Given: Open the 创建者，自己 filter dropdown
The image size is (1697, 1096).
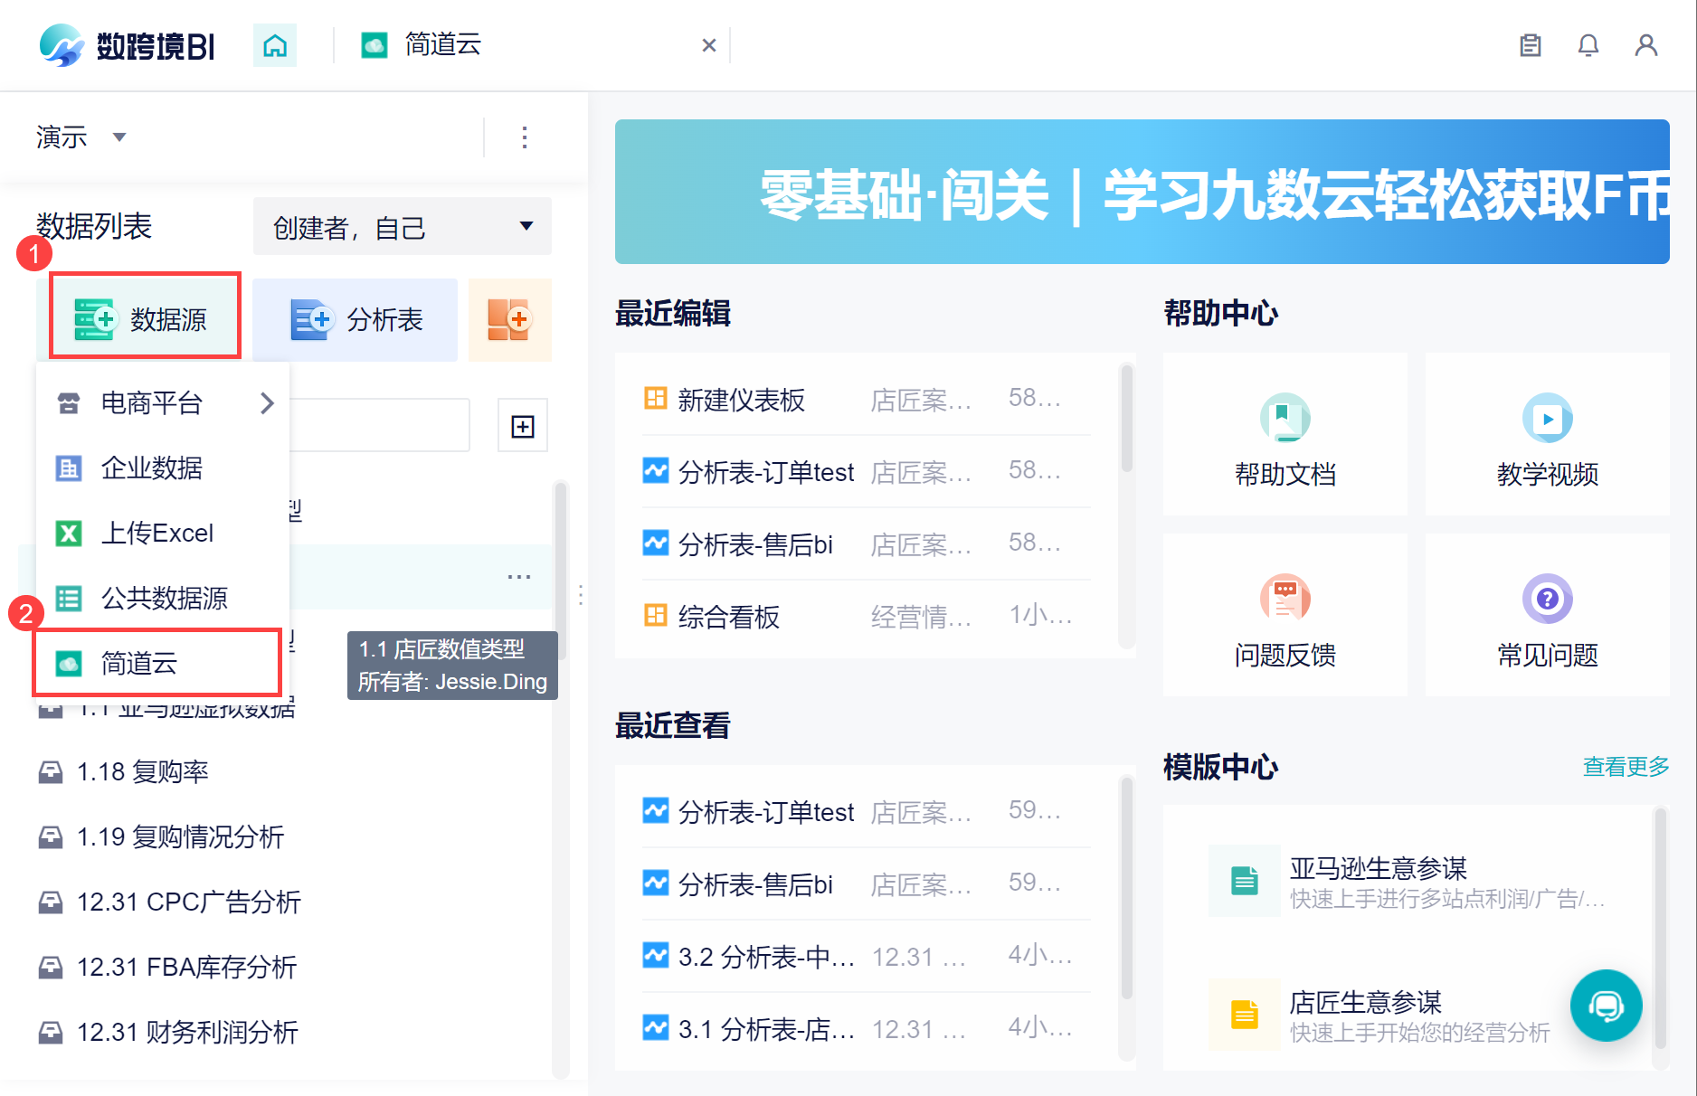Looking at the screenshot, I should [403, 227].
